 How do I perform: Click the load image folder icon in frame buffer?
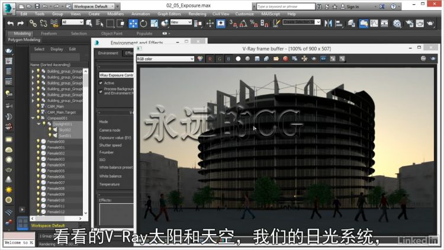[276, 59]
